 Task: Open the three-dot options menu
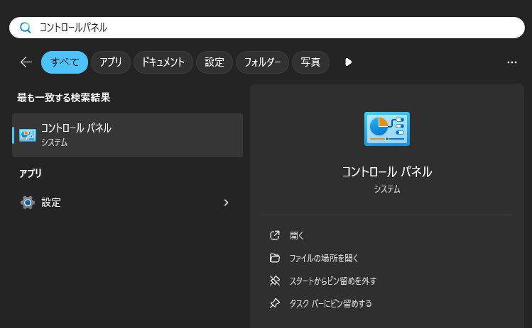512,62
